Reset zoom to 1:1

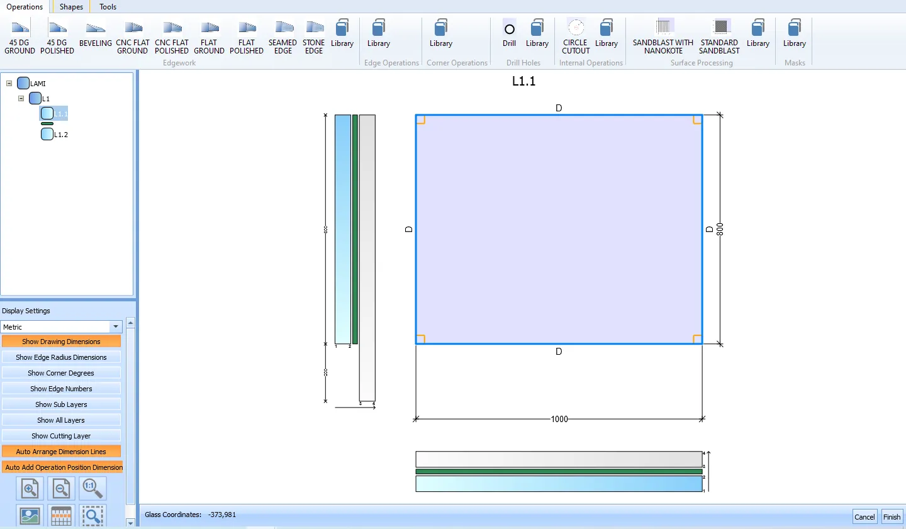pos(92,488)
